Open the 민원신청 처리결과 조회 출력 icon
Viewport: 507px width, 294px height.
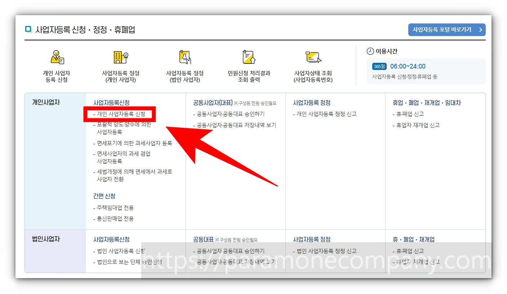coord(249,57)
